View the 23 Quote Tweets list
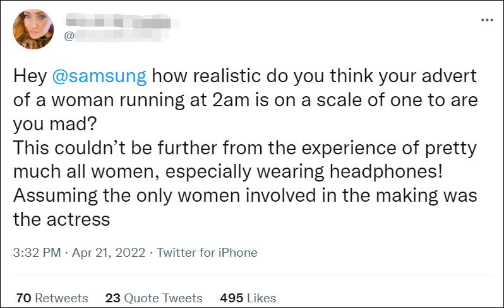The width and height of the screenshot is (504, 308). tap(153, 298)
